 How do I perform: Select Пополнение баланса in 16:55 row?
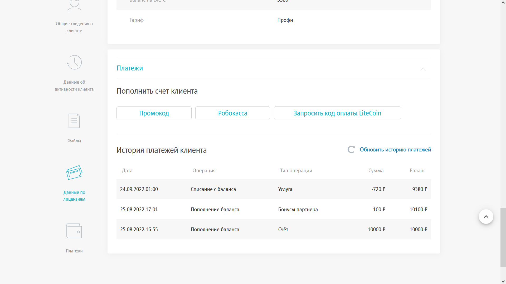tap(215, 230)
